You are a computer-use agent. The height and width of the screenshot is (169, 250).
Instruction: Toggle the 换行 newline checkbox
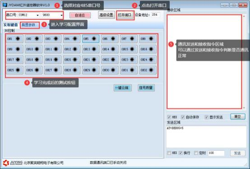tap(181, 153)
